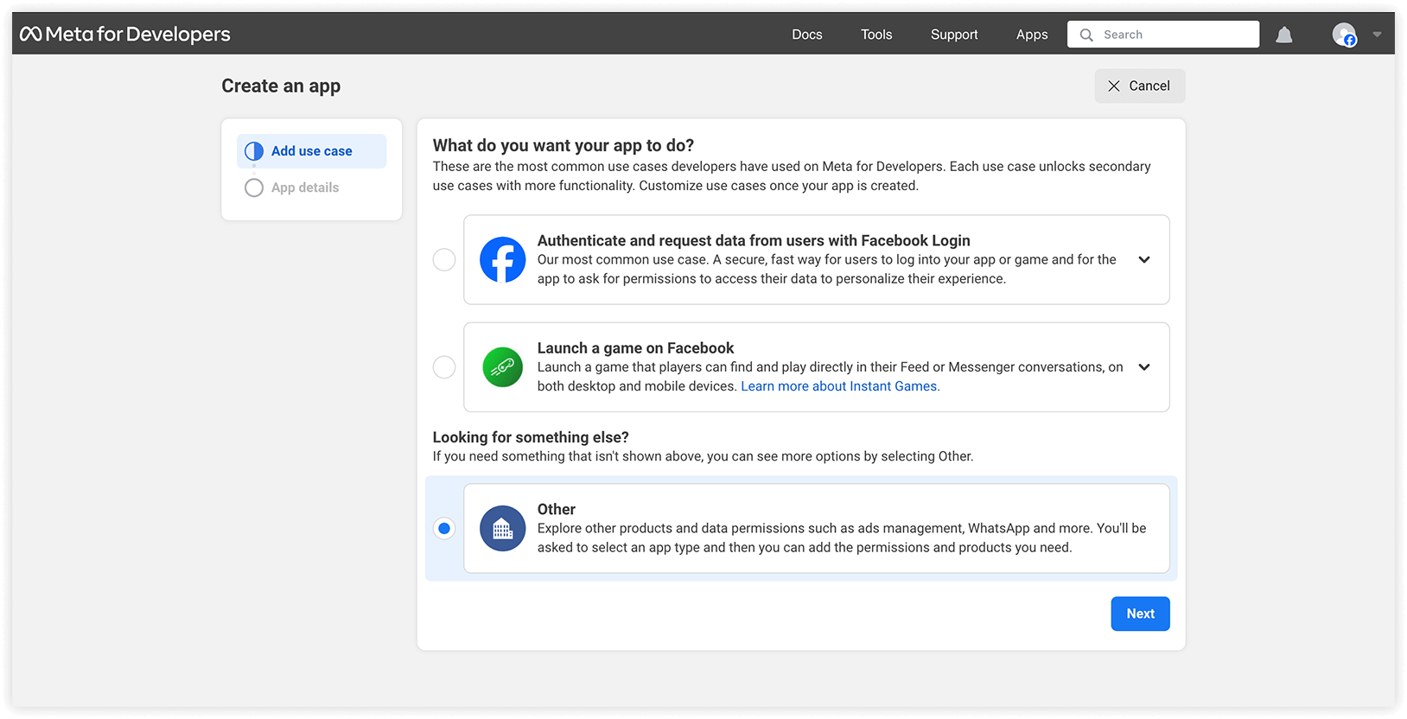Expand the Launch a game chevron
This screenshot has height=719, width=1407.
point(1144,367)
